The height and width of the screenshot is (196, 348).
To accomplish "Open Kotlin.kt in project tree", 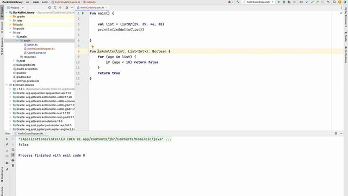I will [x=32, y=45].
